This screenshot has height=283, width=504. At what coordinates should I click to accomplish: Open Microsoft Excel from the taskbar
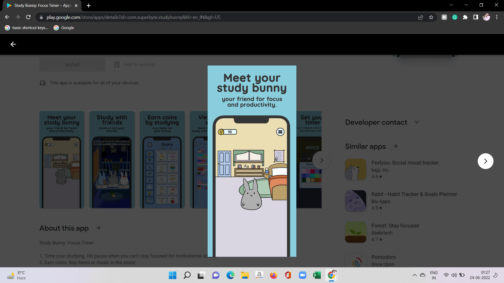point(317,275)
